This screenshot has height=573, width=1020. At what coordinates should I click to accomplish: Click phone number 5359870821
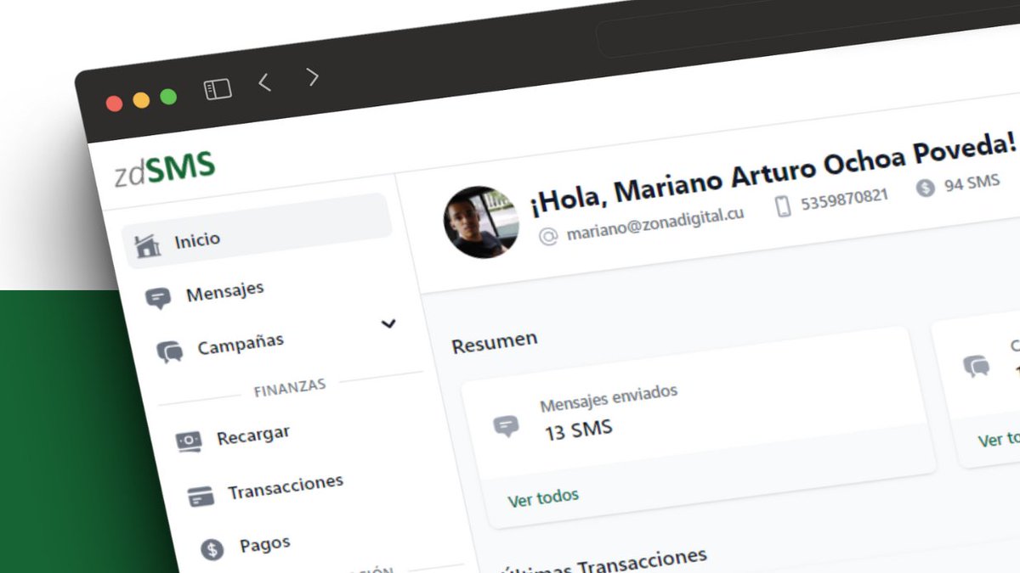pos(844,199)
